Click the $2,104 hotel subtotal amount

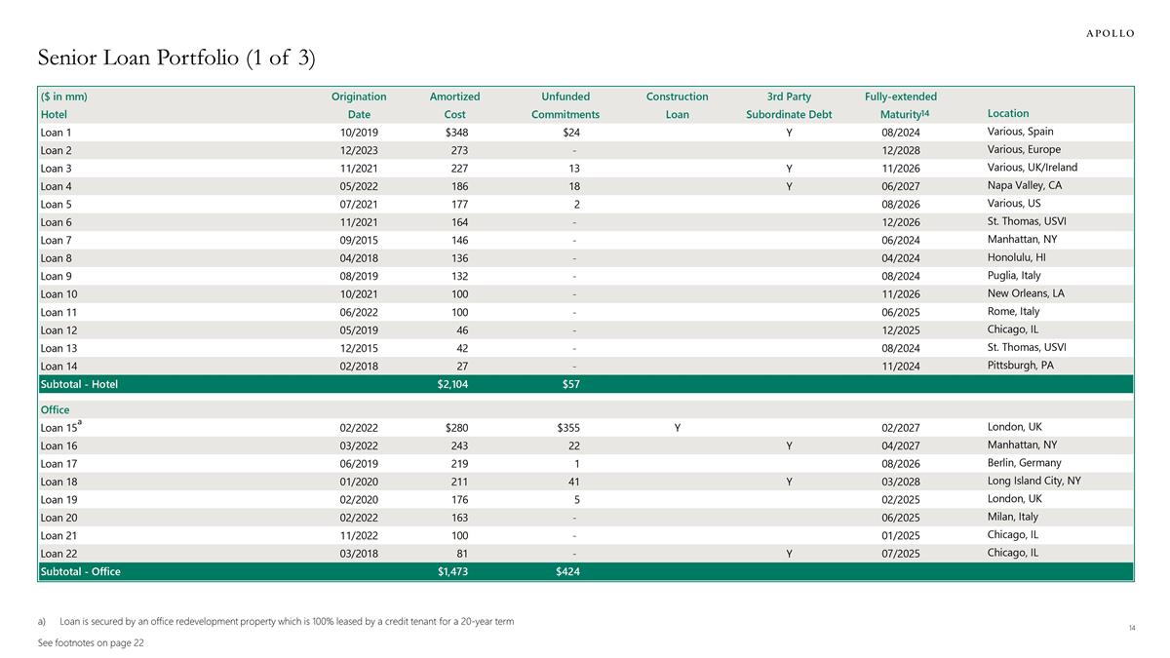pyautogui.click(x=452, y=385)
